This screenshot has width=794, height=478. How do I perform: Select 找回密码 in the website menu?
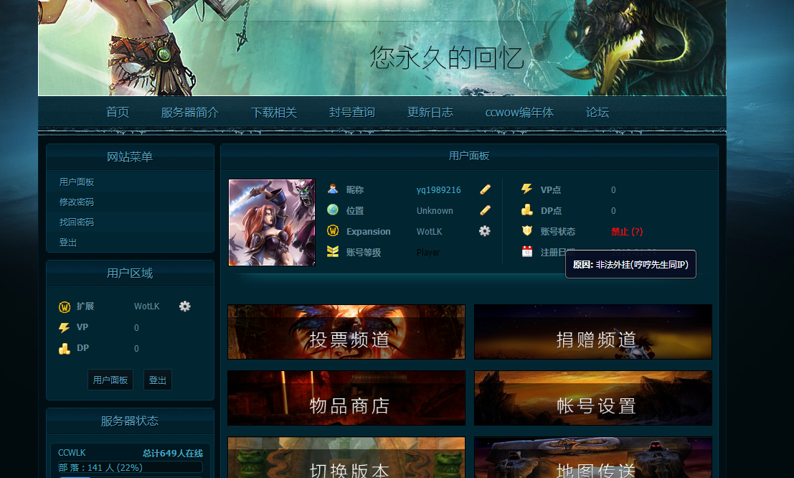pyautogui.click(x=77, y=222)
